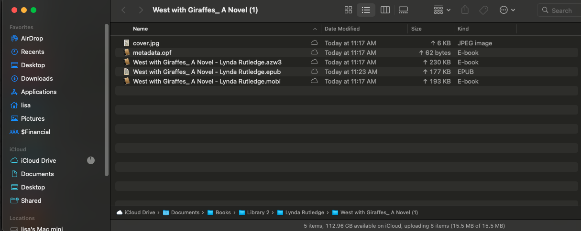The width and height of the screenshot is (581, 231).
Task: Click the Edit Tags icon
Action: click(483, 10)
